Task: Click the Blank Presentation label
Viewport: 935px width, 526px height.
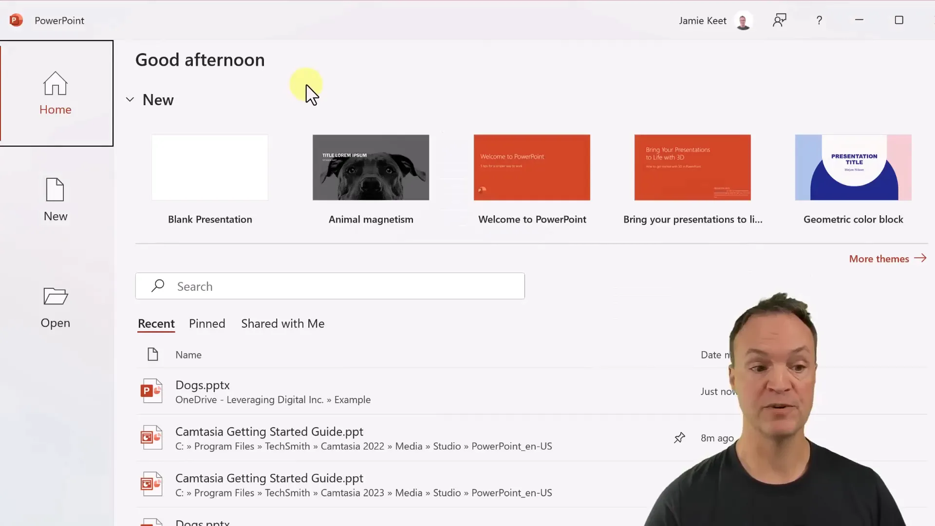Action: pyautogui.click(x=210, y=220)
